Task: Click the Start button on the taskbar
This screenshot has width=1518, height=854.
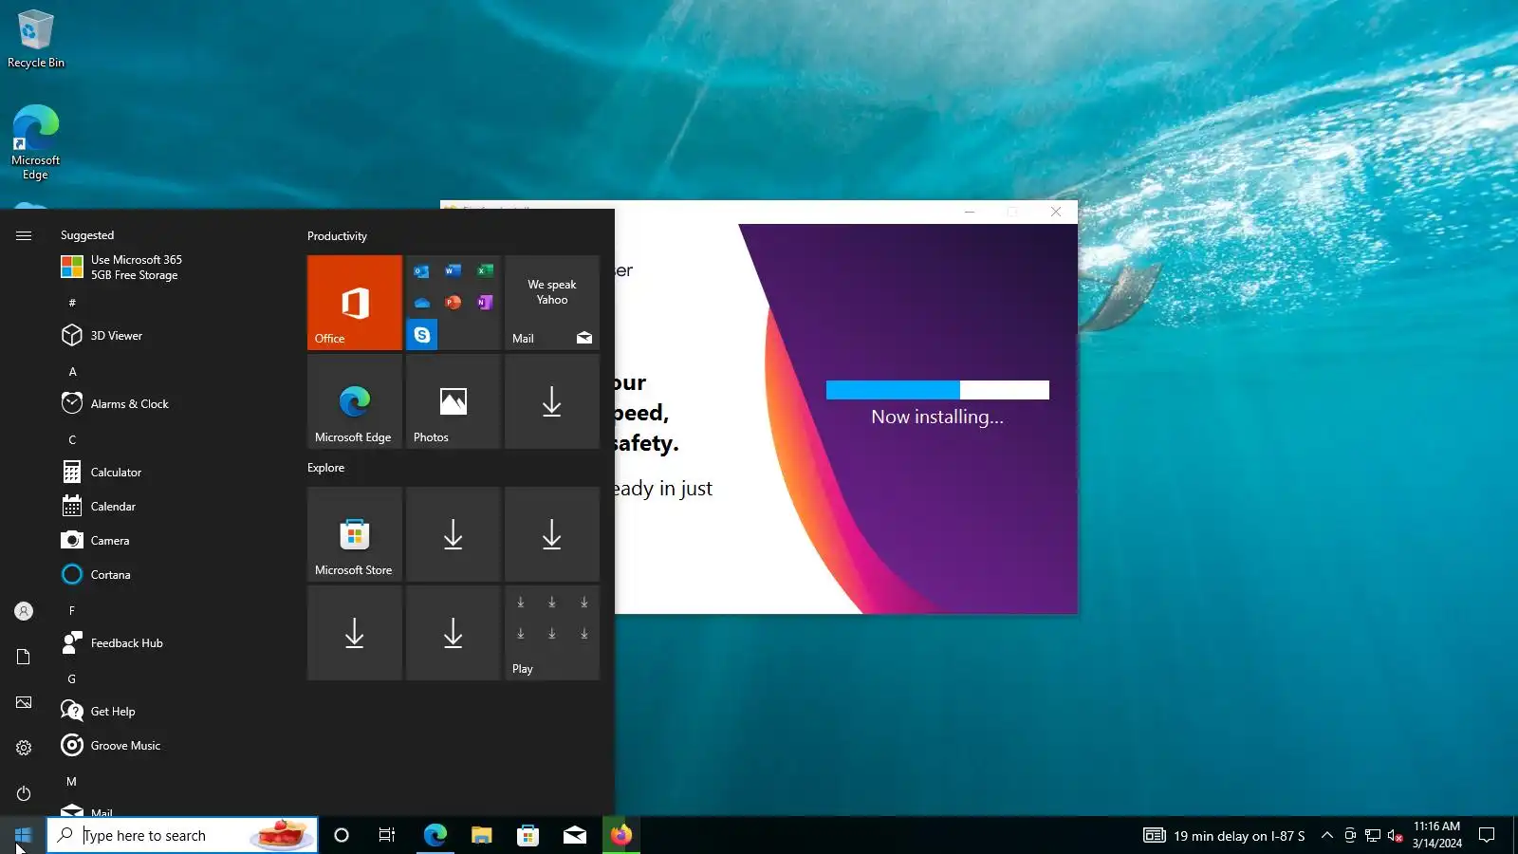Action: (23, 835)
